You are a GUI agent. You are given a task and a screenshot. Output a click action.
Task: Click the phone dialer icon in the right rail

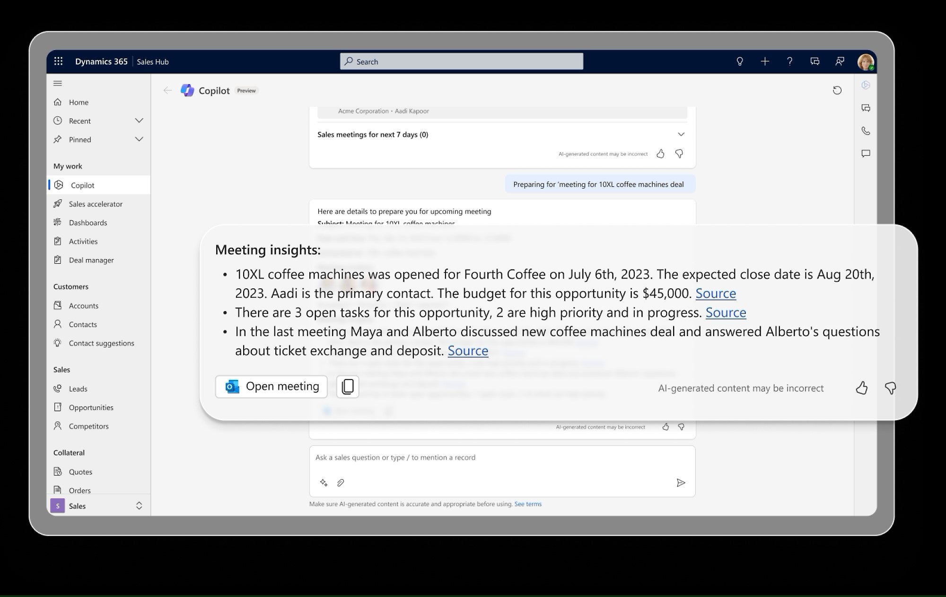pyautogui.click(x=866, y=131)
